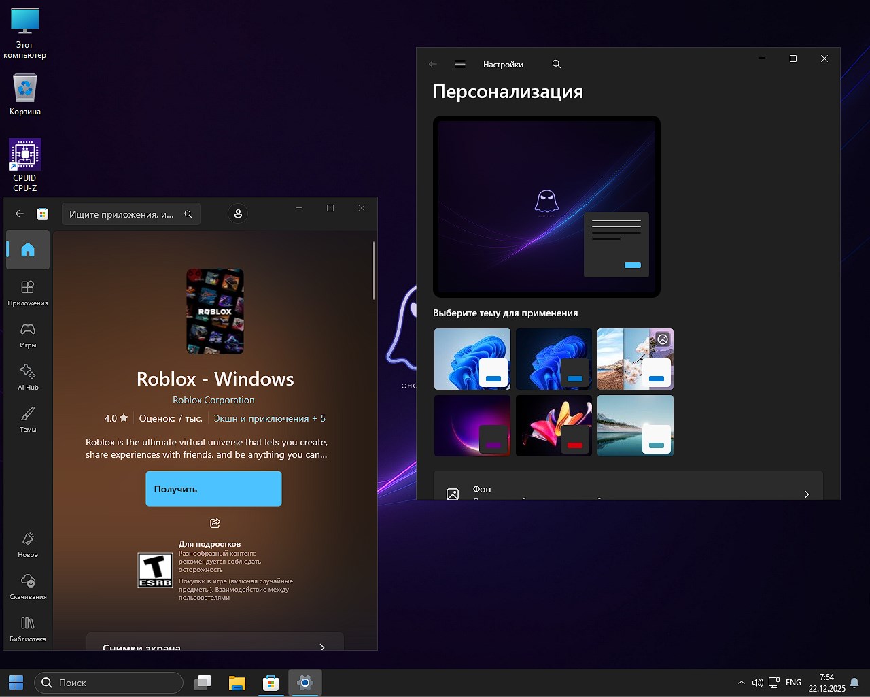Screen dimensions: 870x697
Task: Open the Settings hamburger navigation menu
Action: (x=460, y=64)
